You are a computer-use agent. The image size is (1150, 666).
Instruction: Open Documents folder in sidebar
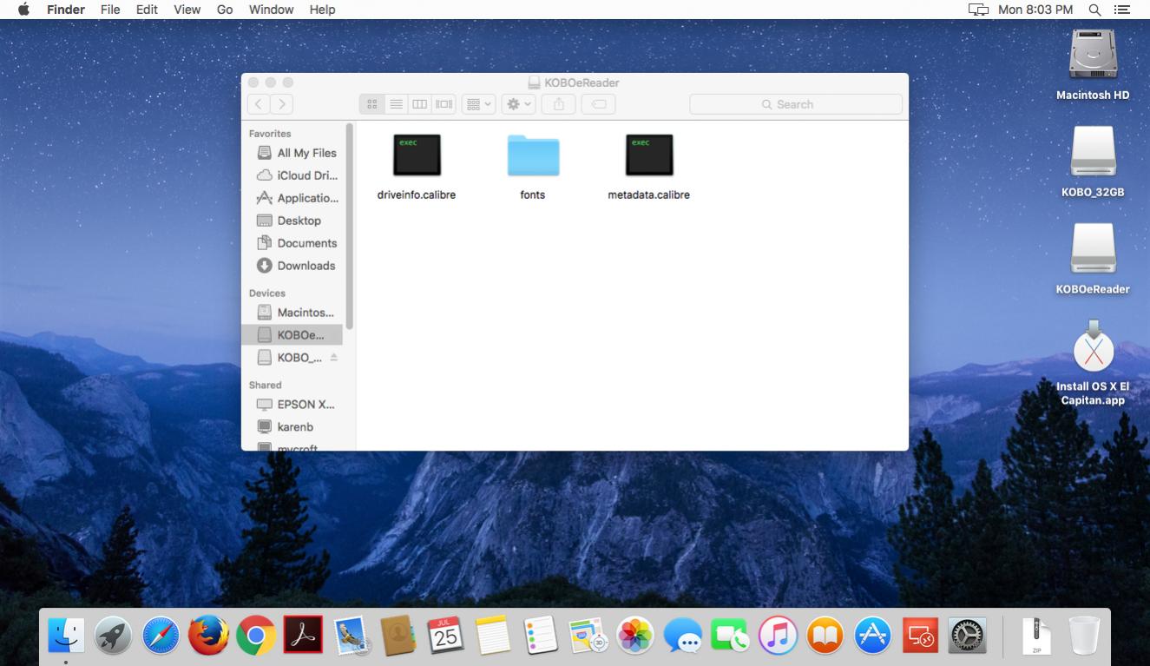coord(296,243)
